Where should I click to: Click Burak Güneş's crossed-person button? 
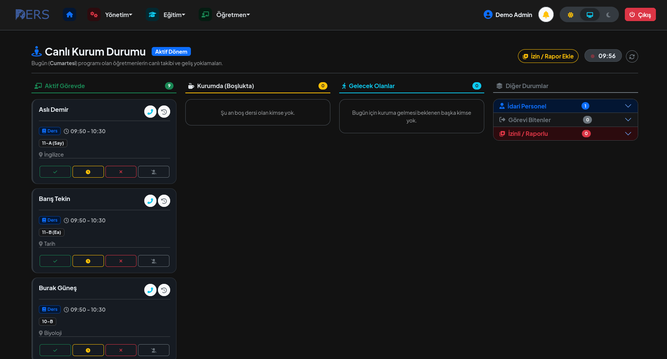pos(154,350)
